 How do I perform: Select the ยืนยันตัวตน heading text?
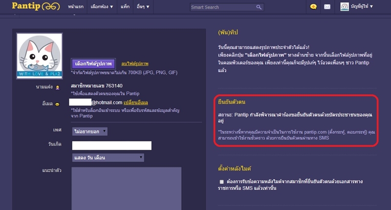click(x=232, y=102)
